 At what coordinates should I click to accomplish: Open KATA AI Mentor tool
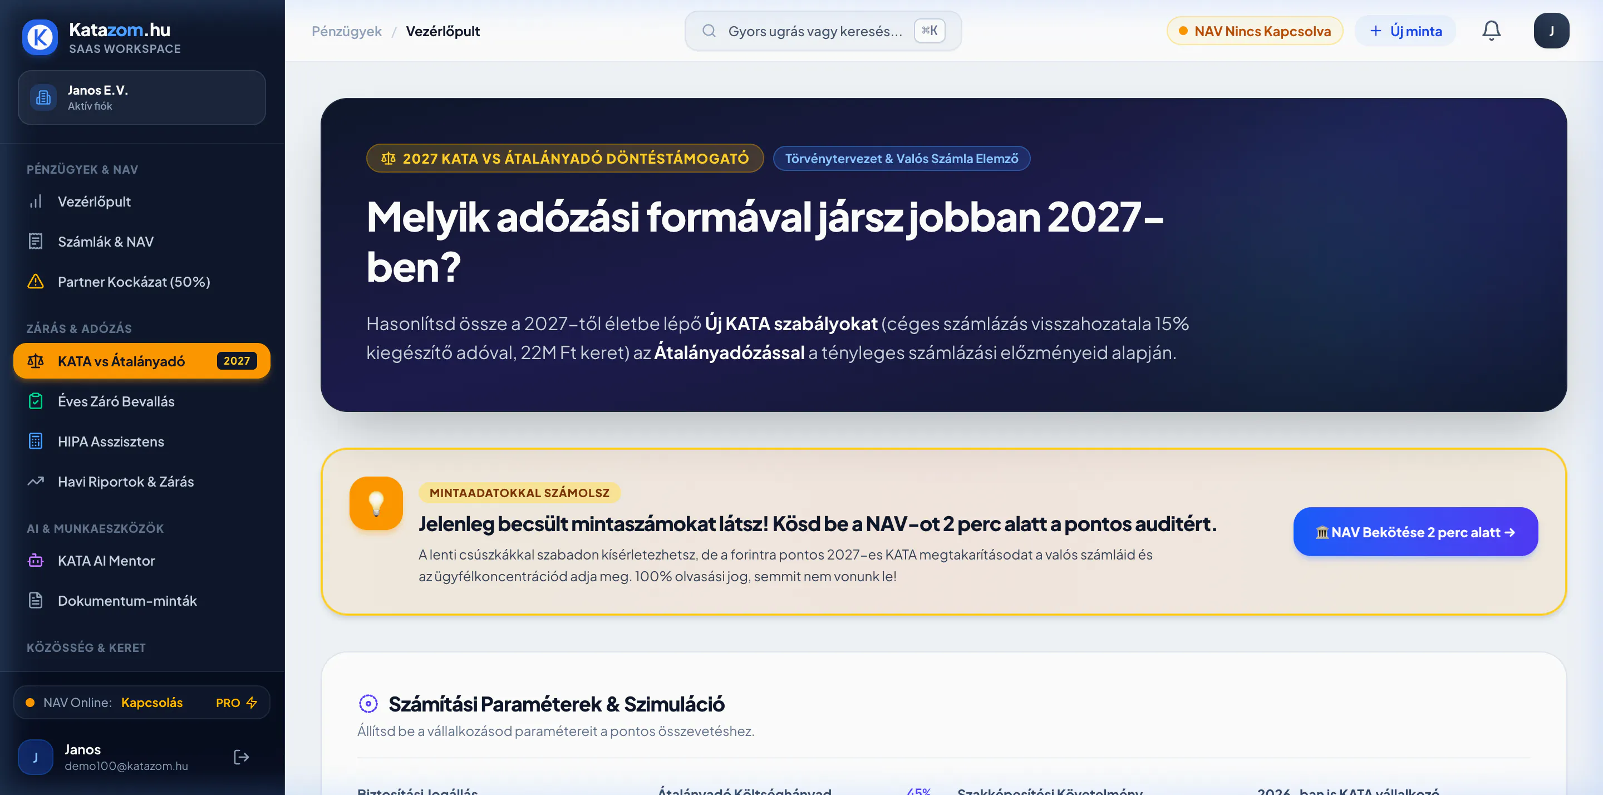click(x=142, y=561)
